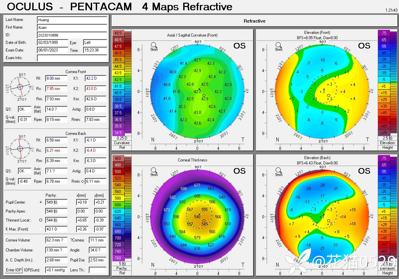Screen dimensions: 399x279
Task: Click the magnifier icon on Axial/Sagittal Curvature map
Action: [154, 45]
